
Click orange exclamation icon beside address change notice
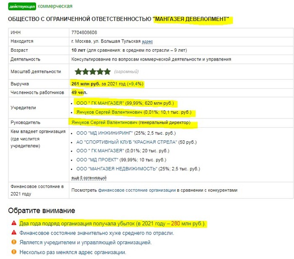(14, 252)
